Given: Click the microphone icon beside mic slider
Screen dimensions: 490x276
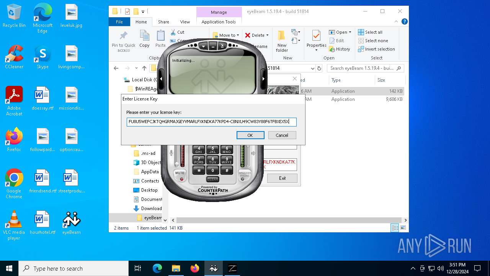Looking at the screenshot, I should click(171, 153).
